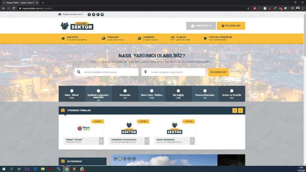This screenshot has height=172, width=306.
Task: Bookmark page using star icon
Action: [x=249, y=8]
